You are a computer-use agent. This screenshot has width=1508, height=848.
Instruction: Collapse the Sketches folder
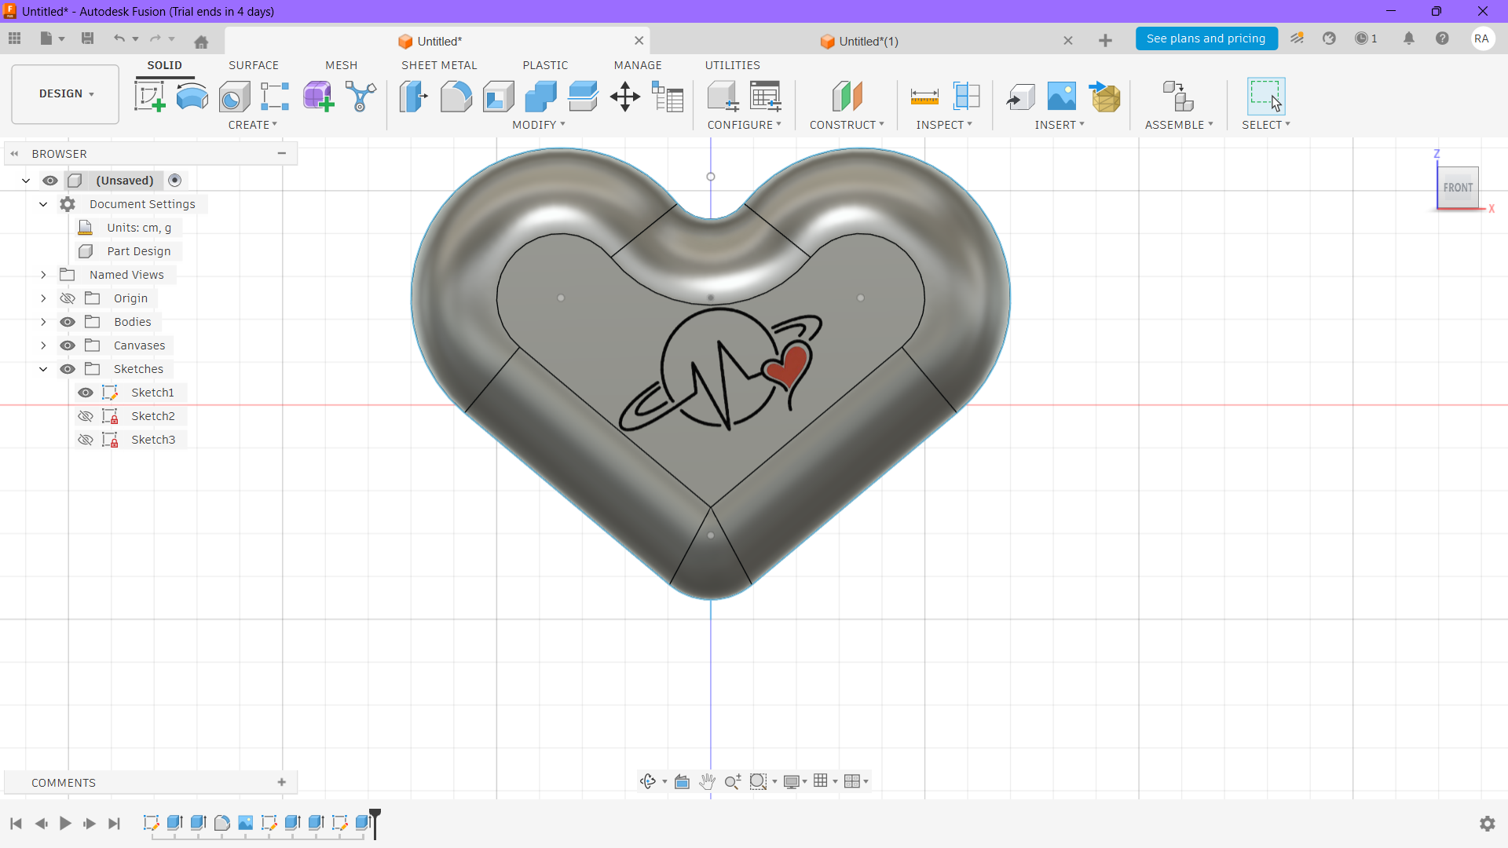pos(43,369)
